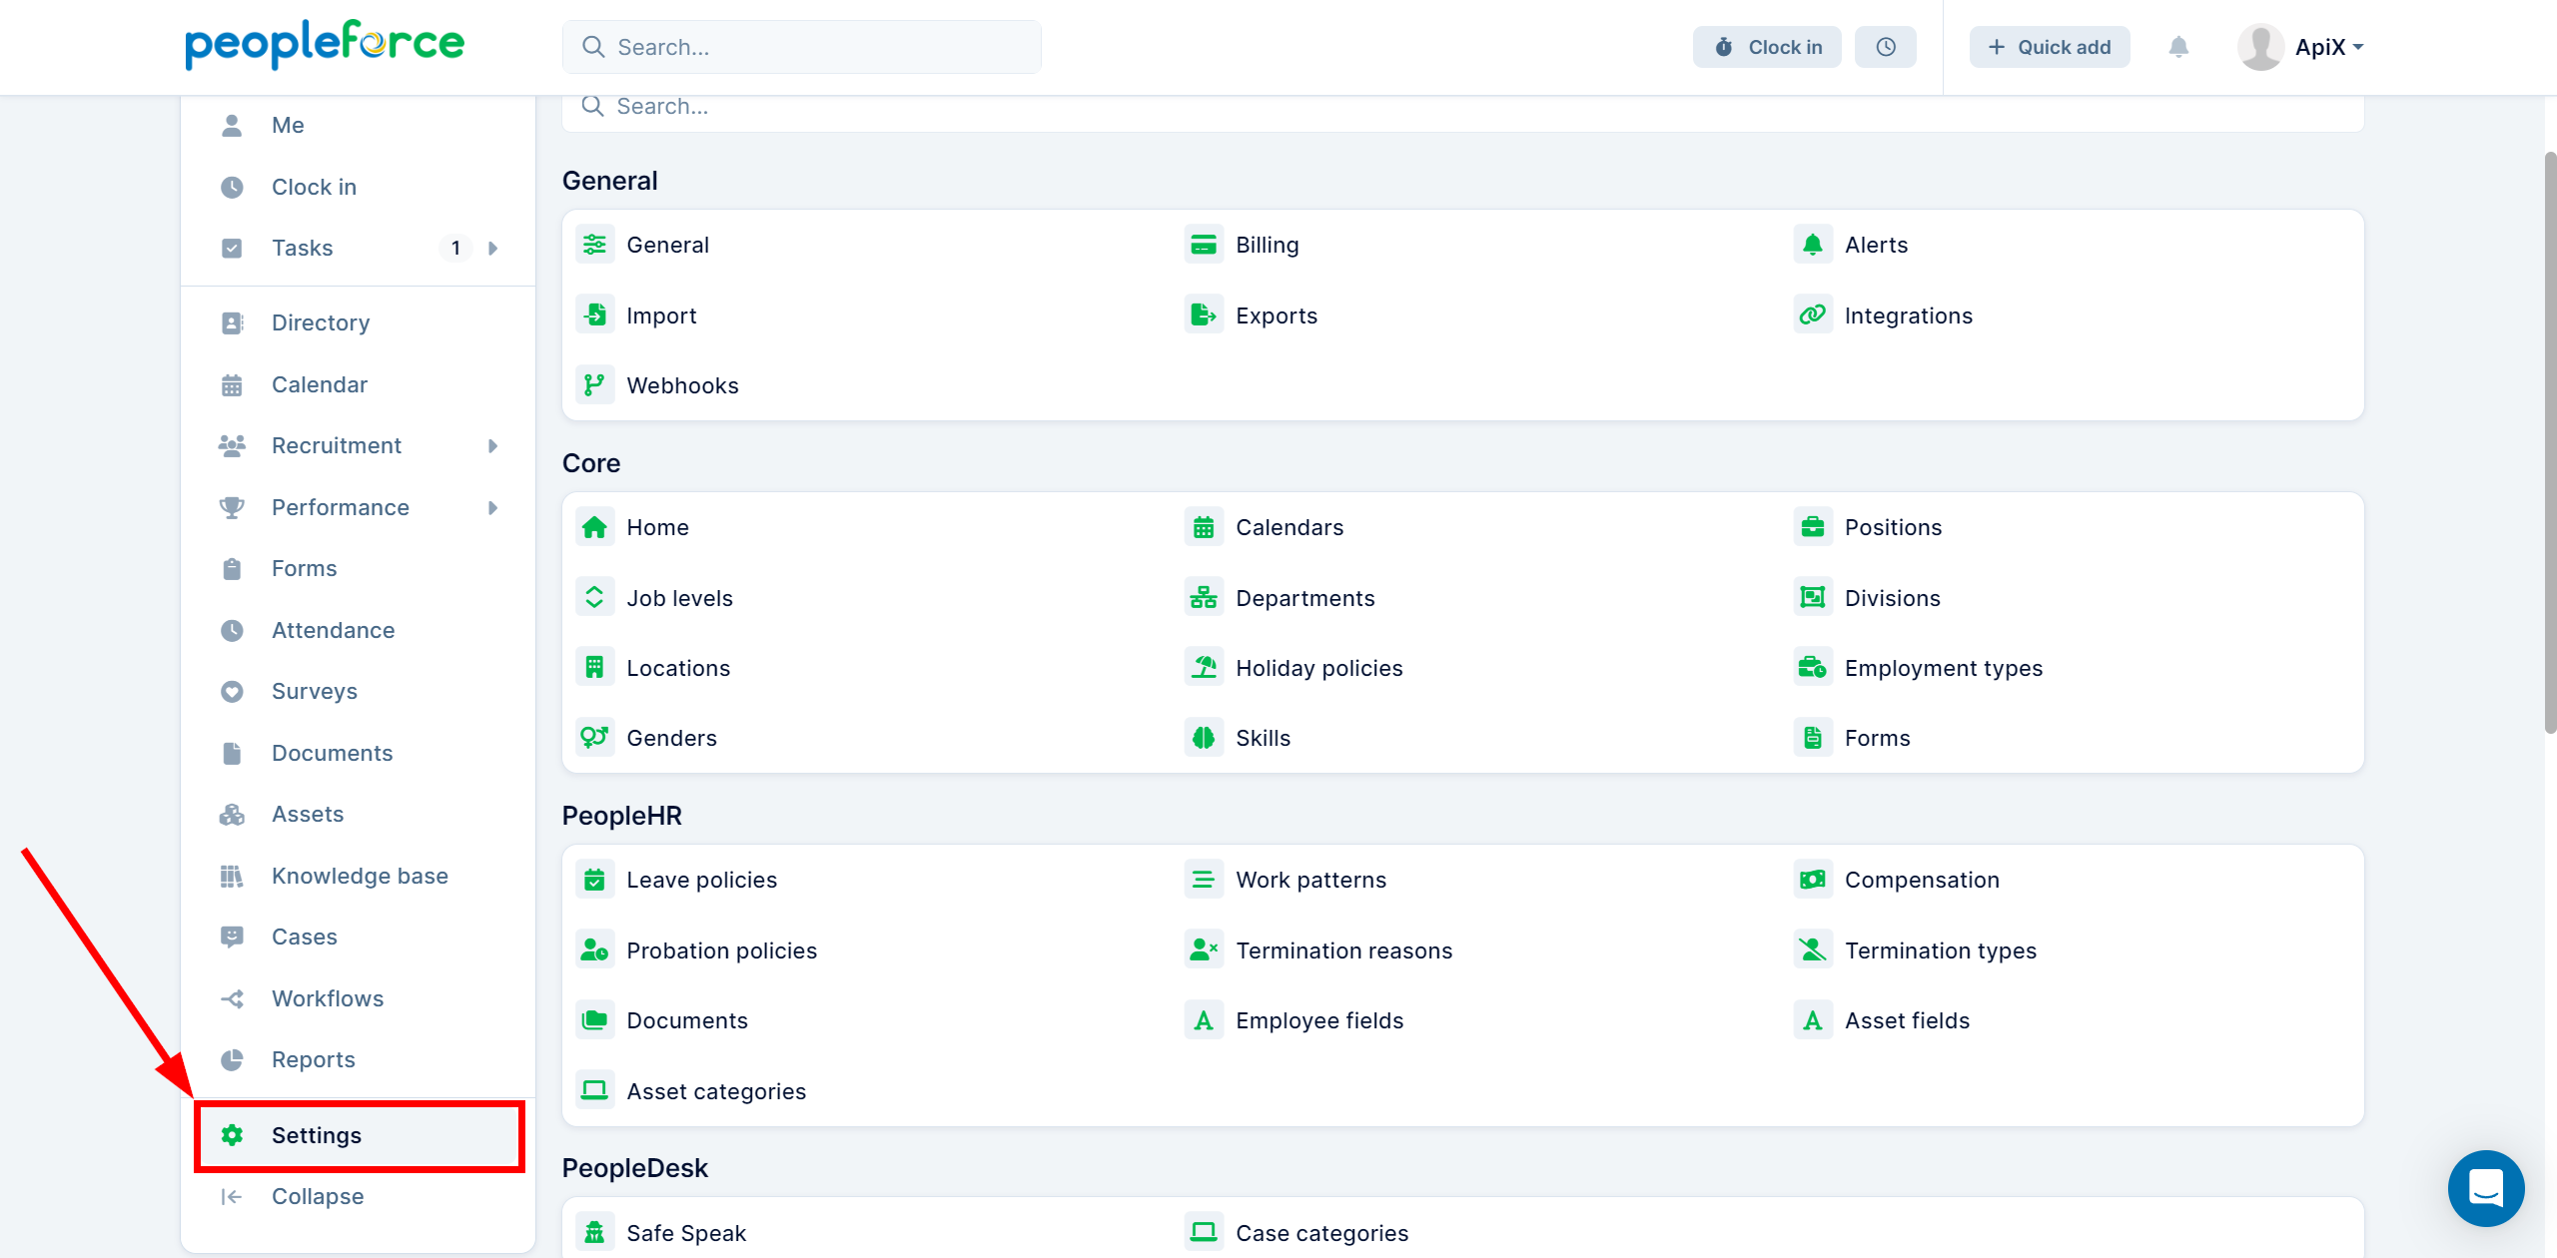Open the Integrations settings panel
This screenshot has height=1258, width=2557.
click(x=1908, y=314)
